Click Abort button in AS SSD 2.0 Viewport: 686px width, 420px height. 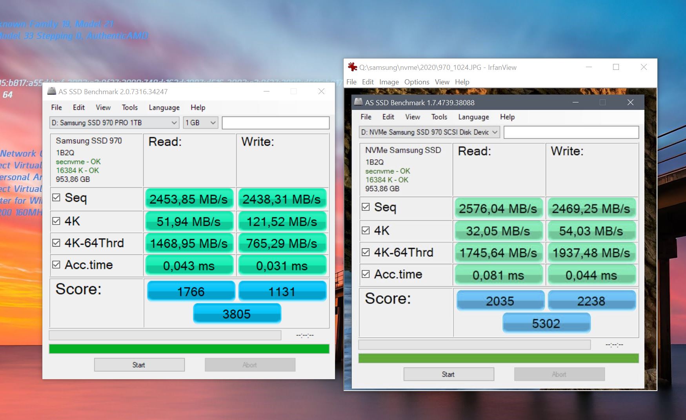(x=250, y=365)
